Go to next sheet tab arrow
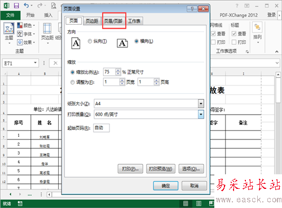The height and width of the screenshot is (208, 282). pyautogui.click(x=20, y=195)
